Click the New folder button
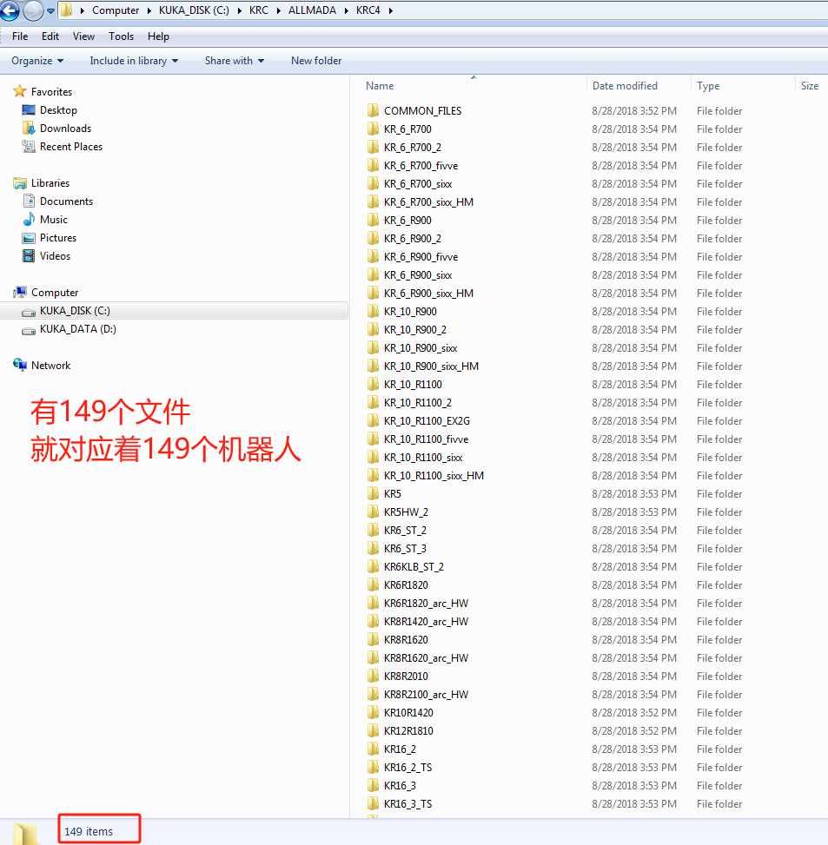 pyautogui.click(x=315, y=61)
